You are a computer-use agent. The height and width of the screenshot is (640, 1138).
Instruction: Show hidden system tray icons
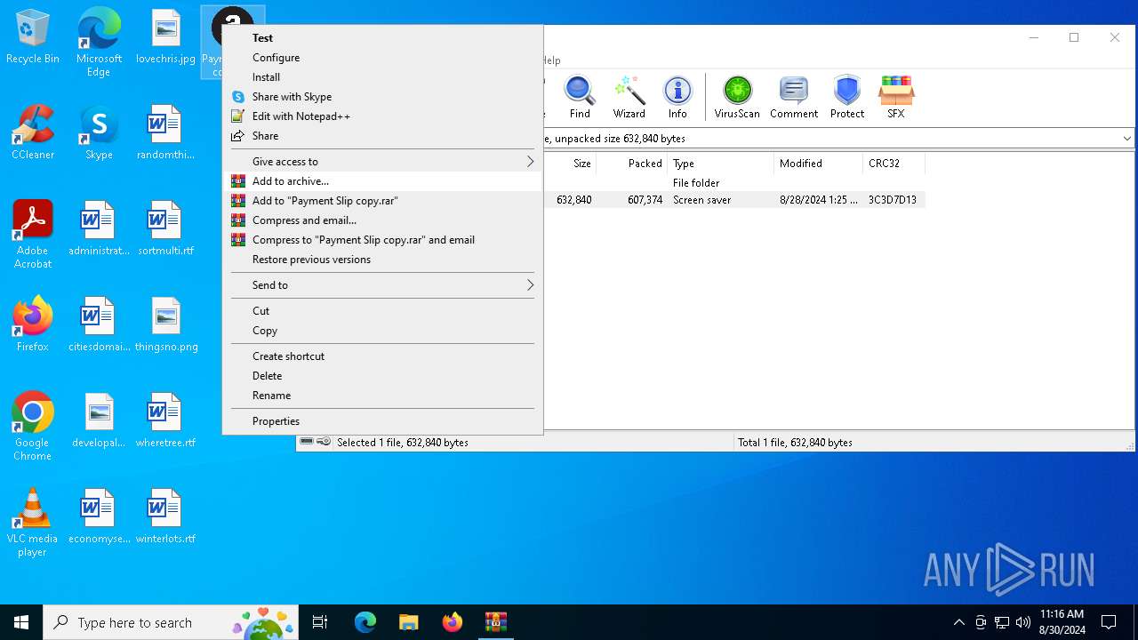pos(958,622)
